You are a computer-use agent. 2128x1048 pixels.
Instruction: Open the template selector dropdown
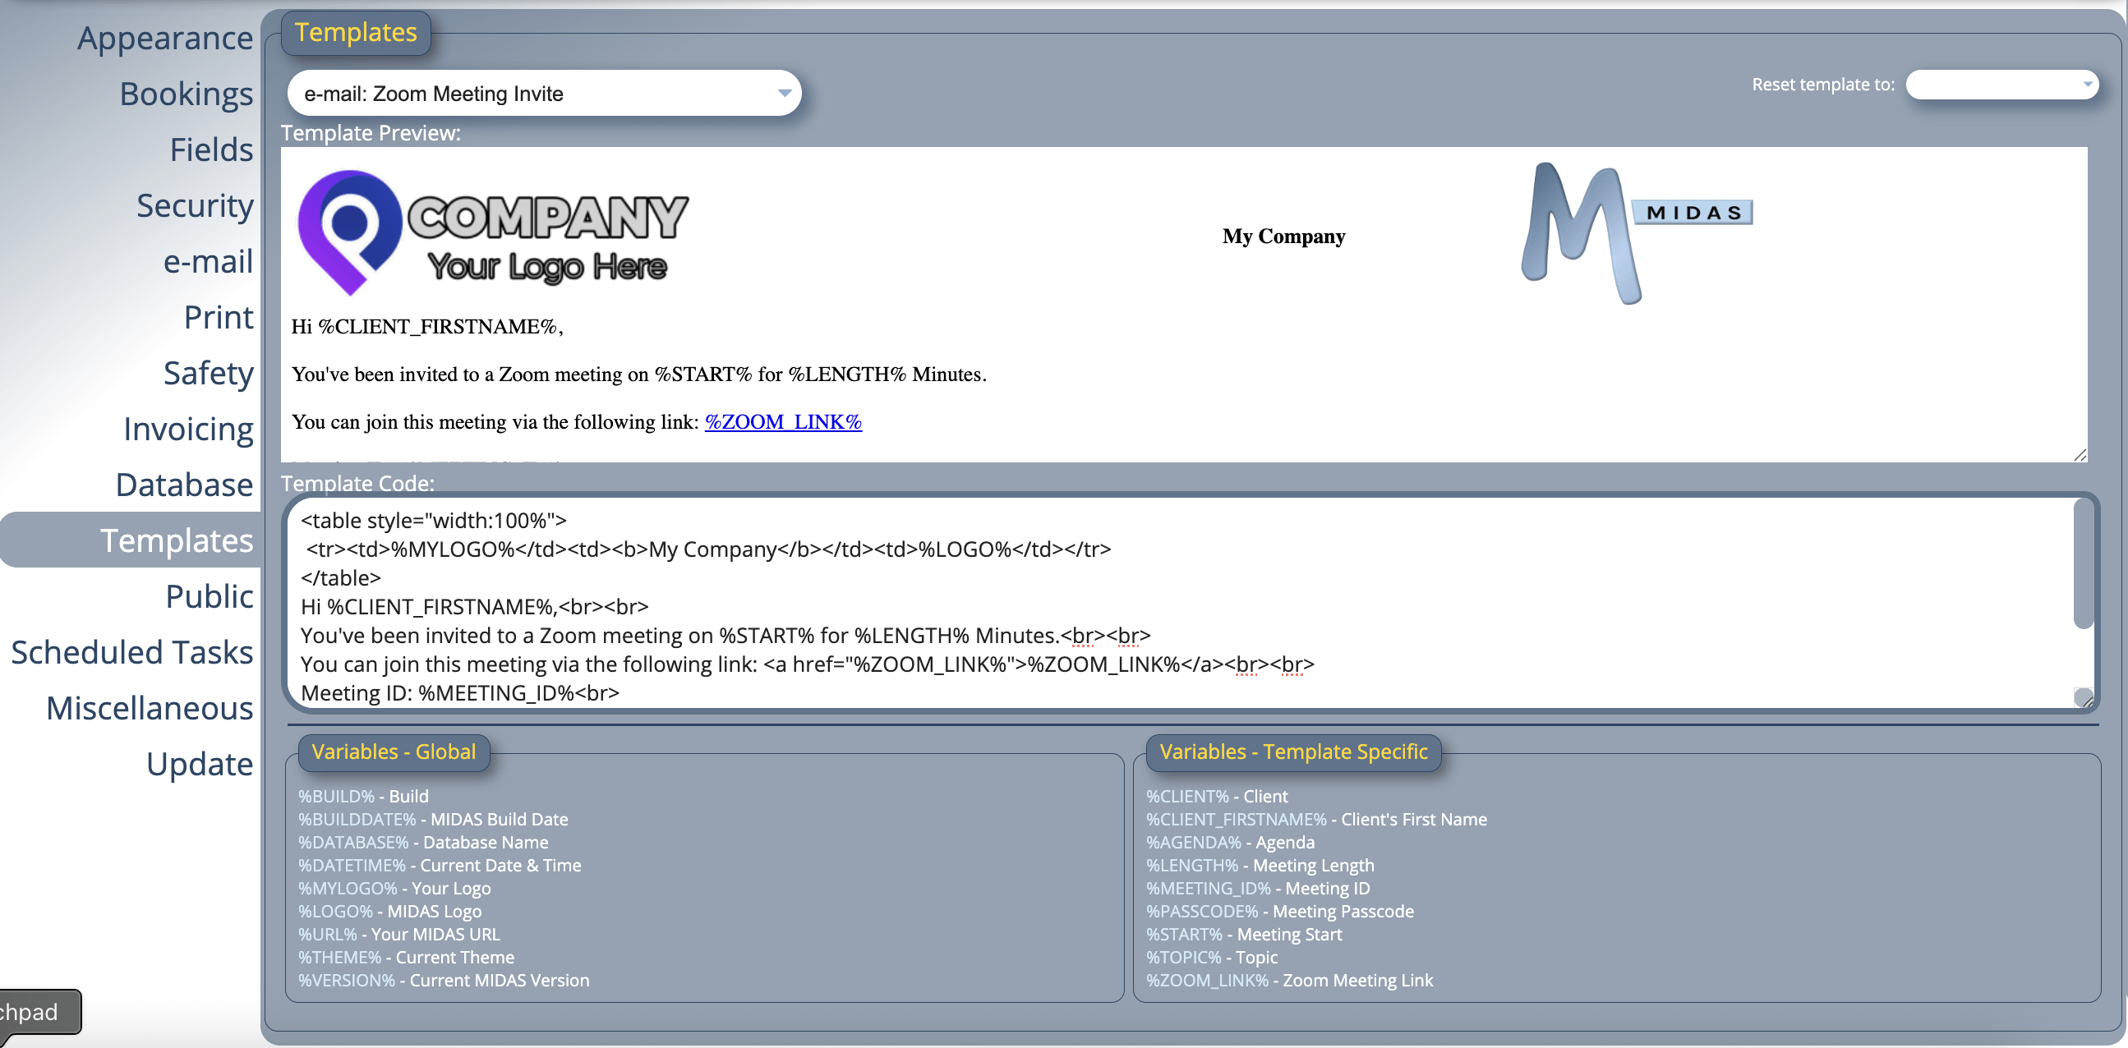coord(545,94)
